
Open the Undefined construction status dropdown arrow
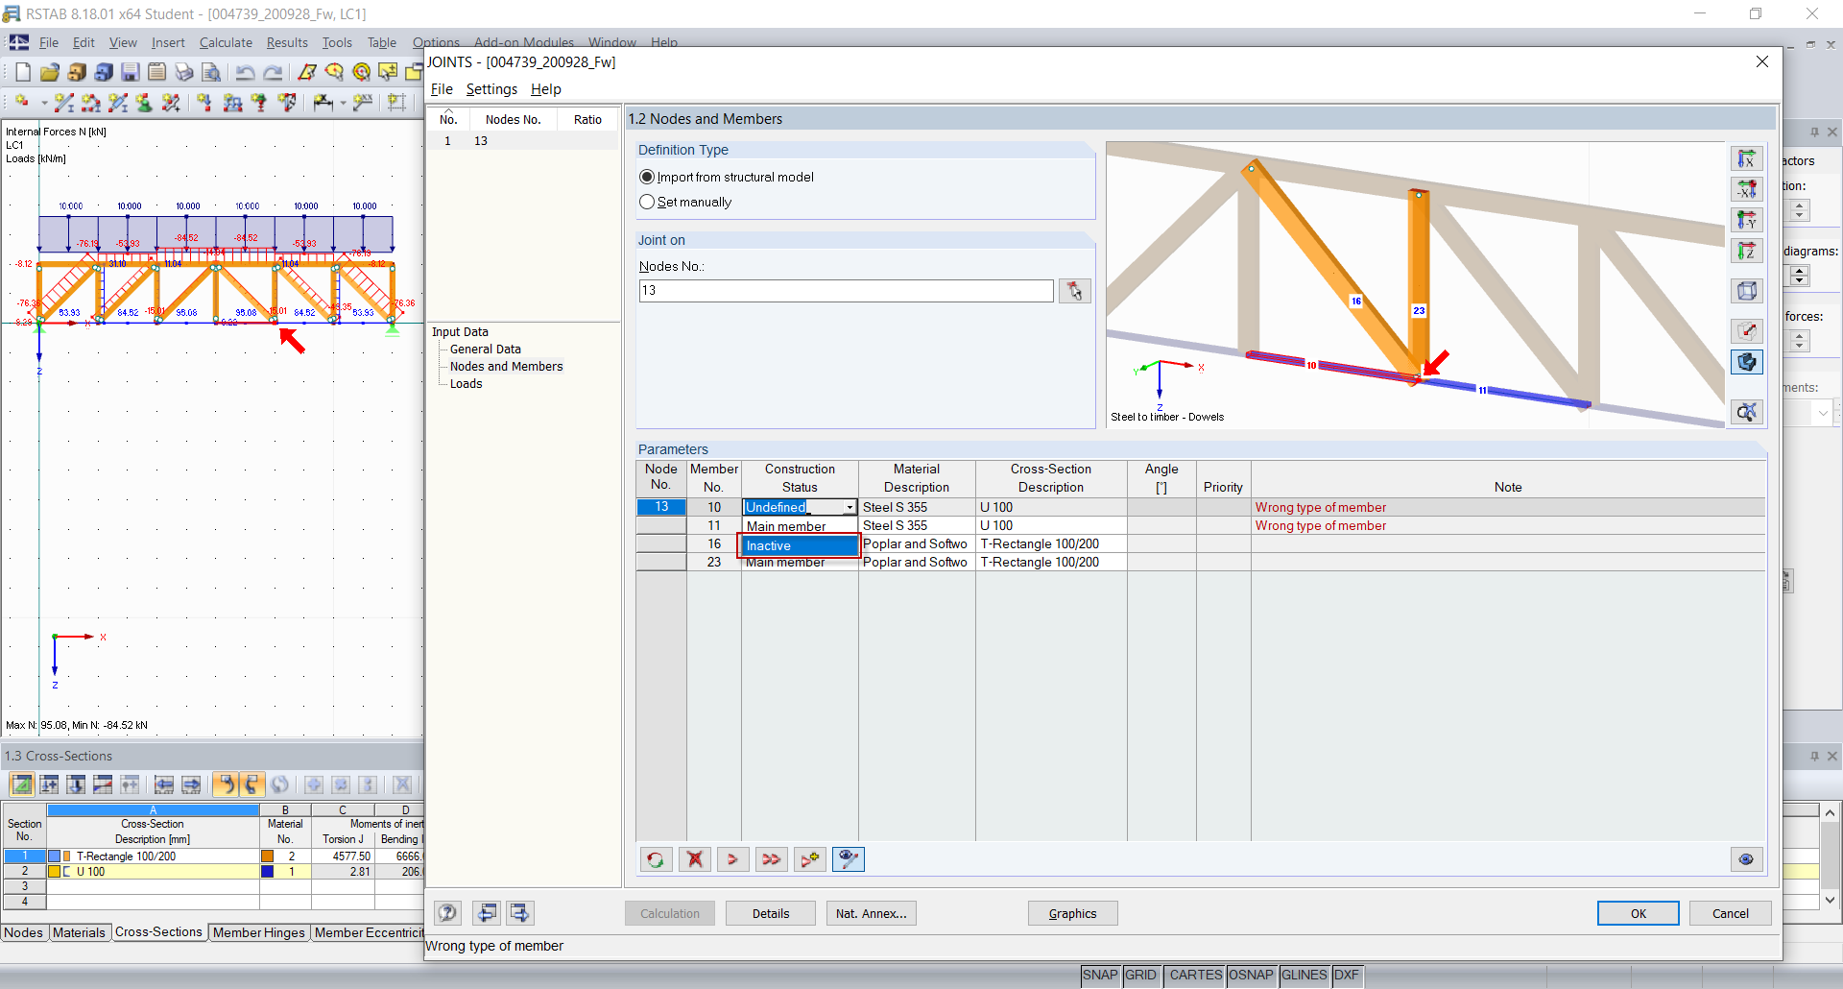pos(850,507)
